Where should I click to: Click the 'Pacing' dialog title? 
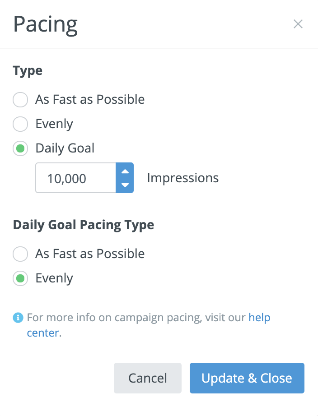tap(45, 24)
